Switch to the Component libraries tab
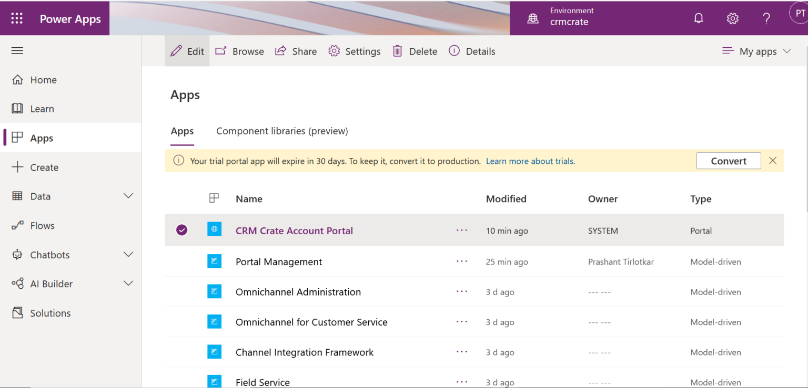Viewport: 808px width, 388px height. coord(282,131)
